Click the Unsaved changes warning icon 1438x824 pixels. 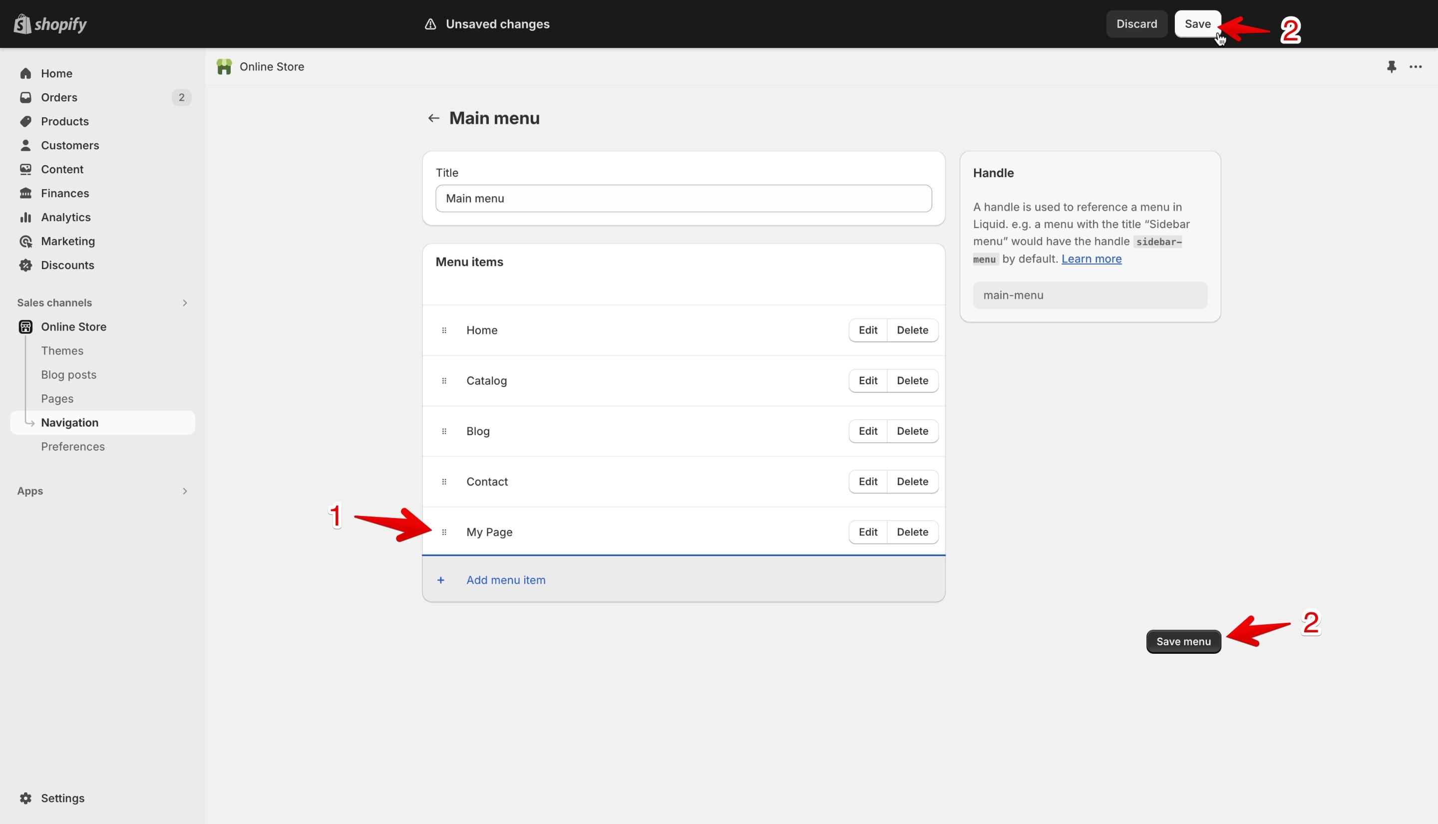[x=430, y=24]
